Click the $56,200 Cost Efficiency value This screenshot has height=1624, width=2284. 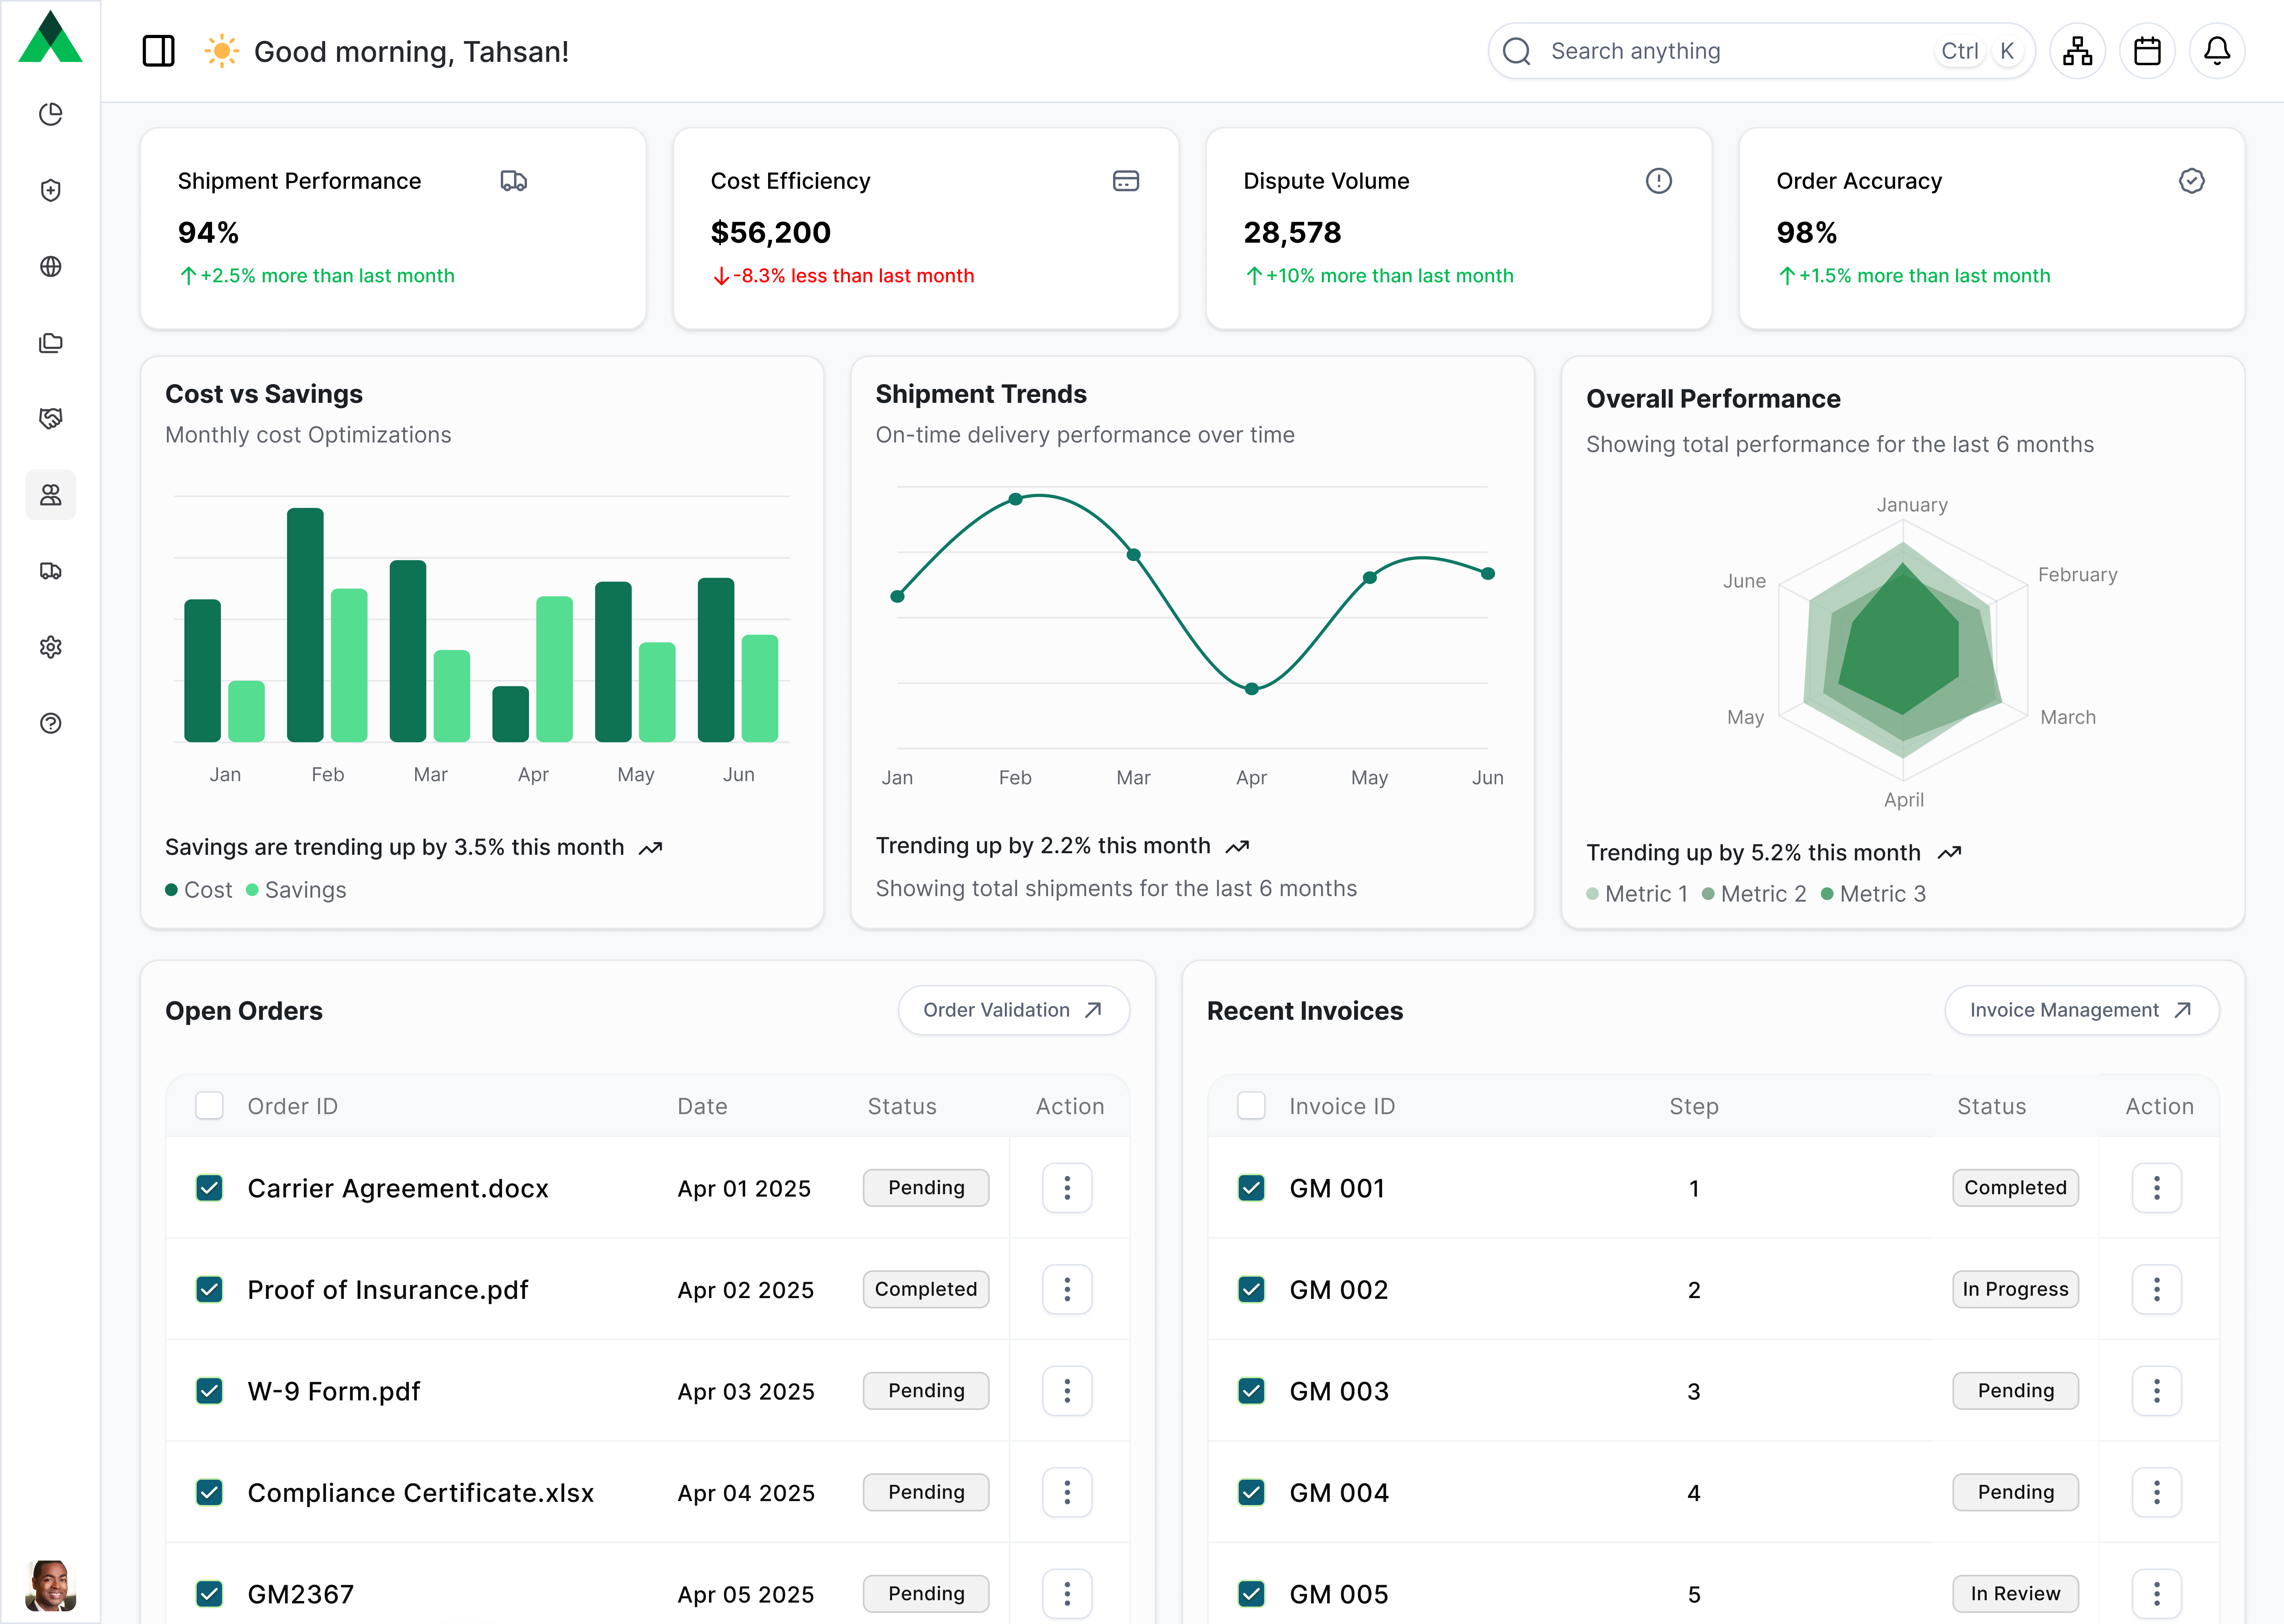click(x=770, y=233)
